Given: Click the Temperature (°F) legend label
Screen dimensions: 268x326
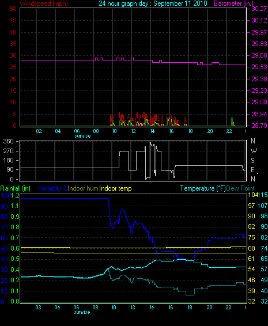Looking at the screenshot, I should (203, 188).
